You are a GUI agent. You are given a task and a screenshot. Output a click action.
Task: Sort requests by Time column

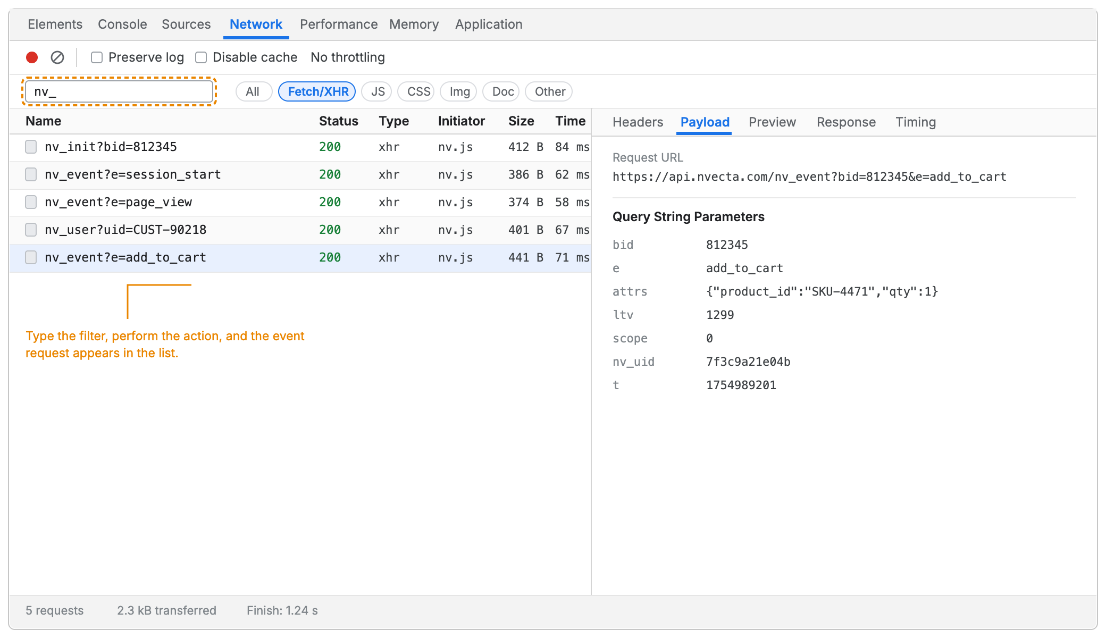click(x=571, y=121)
